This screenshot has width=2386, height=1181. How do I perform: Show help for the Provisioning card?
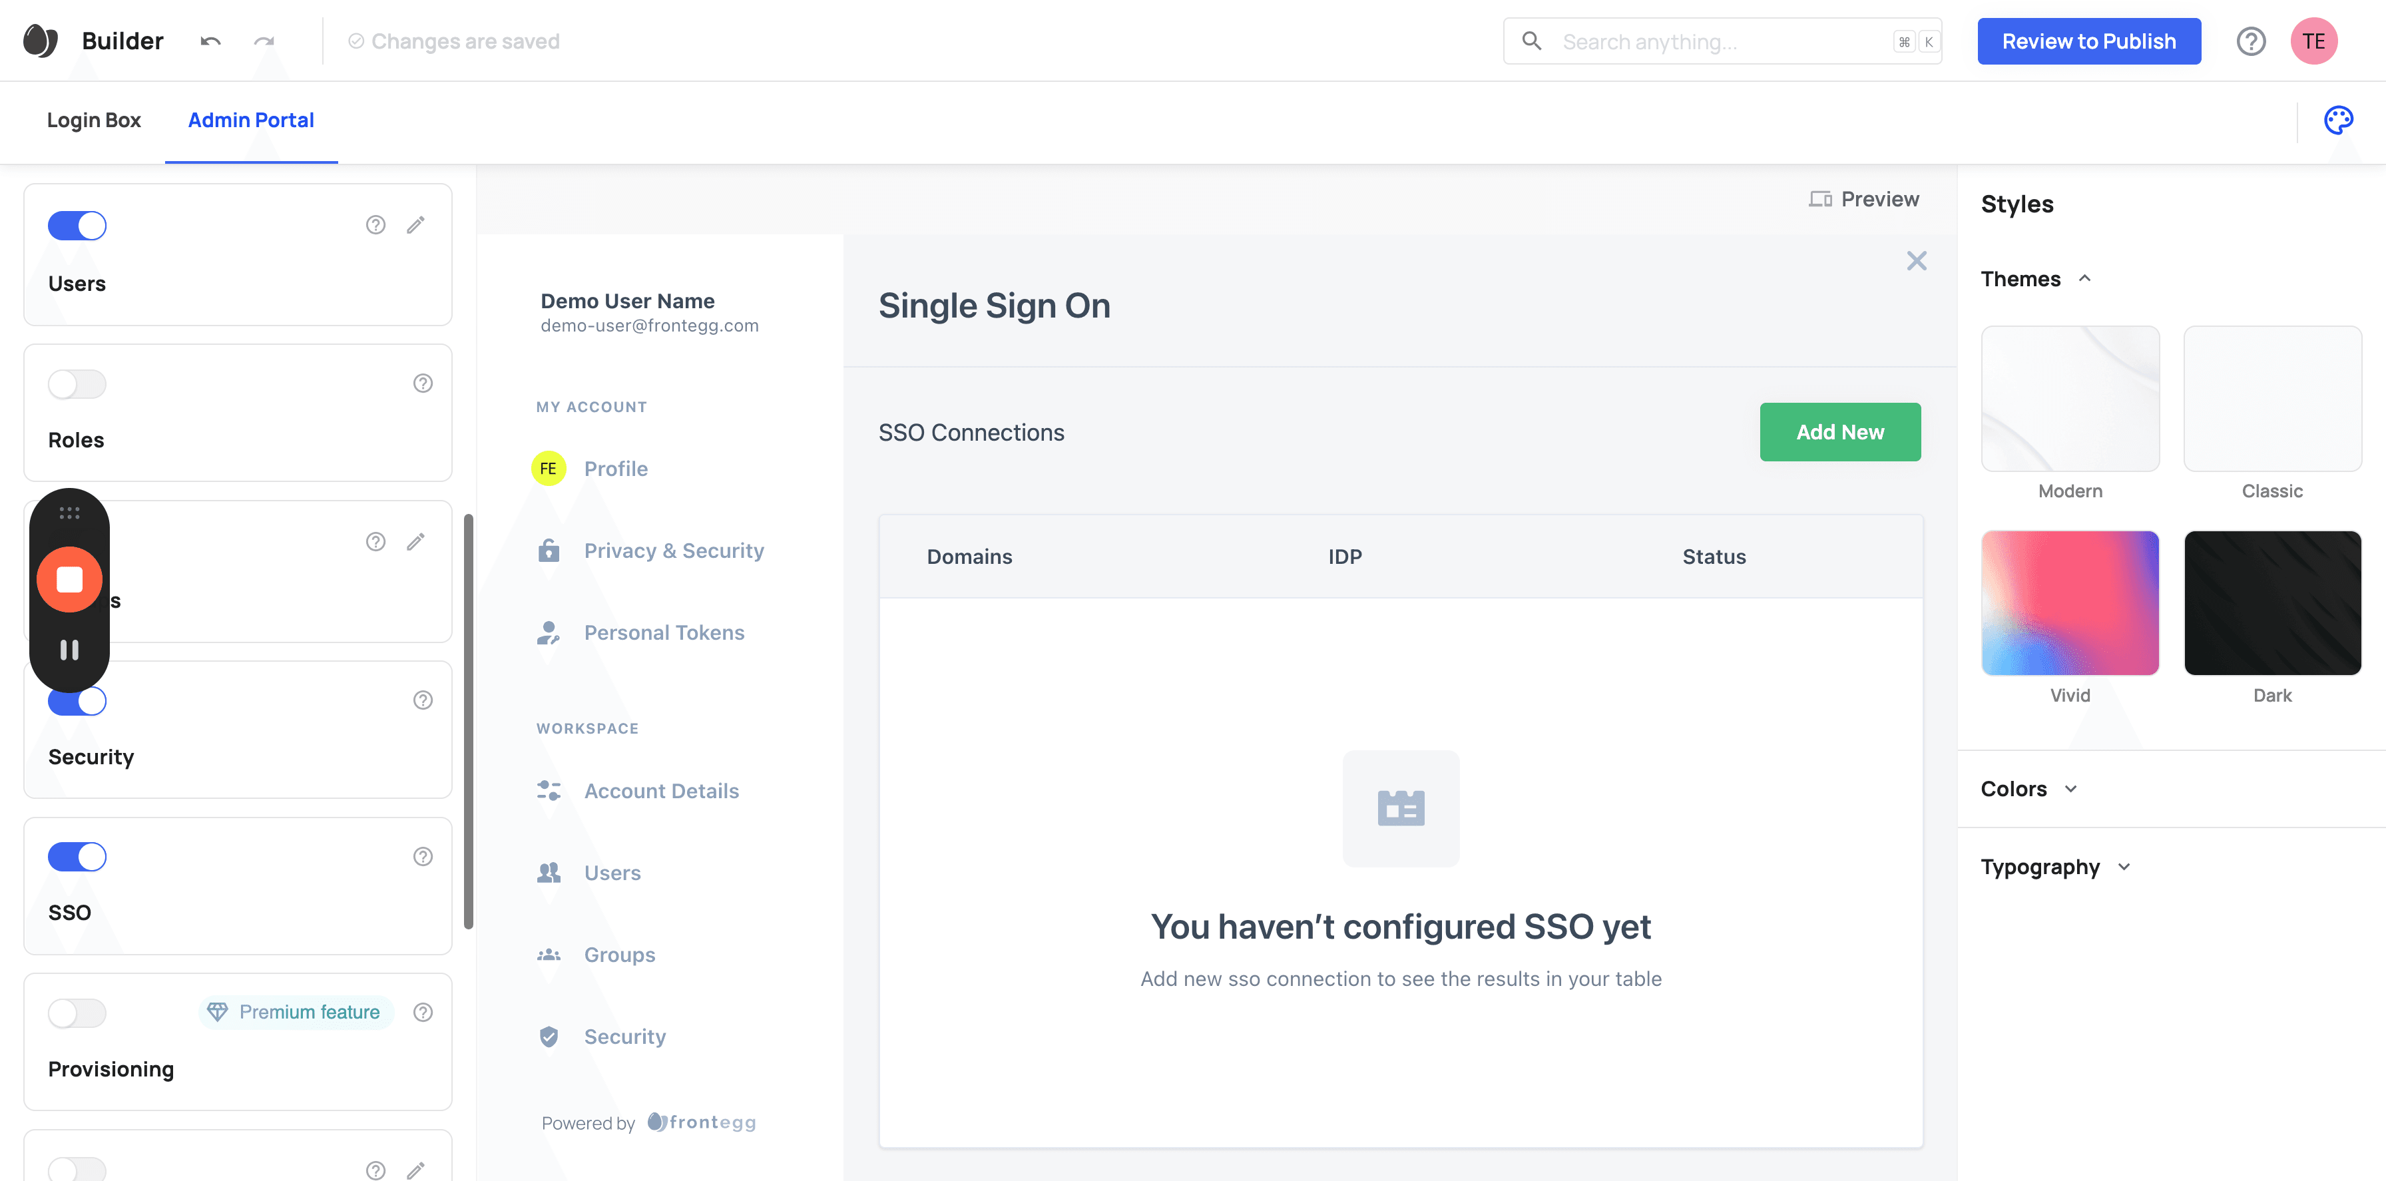(422, 1011)
